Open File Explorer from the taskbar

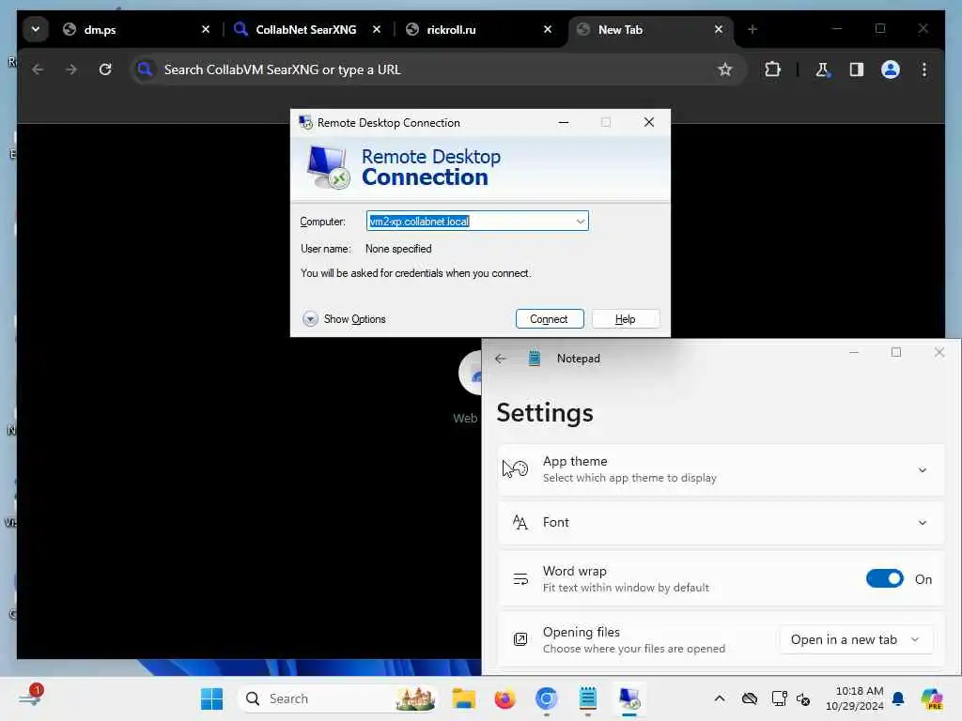click(x=464, y=698)
